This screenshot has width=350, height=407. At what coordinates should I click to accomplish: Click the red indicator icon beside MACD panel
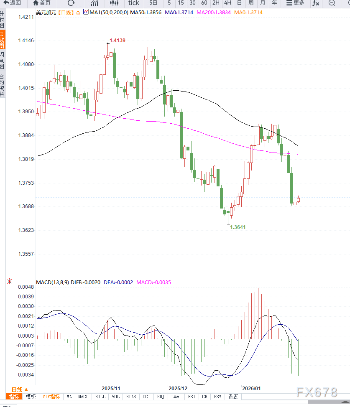click(9, 281)
